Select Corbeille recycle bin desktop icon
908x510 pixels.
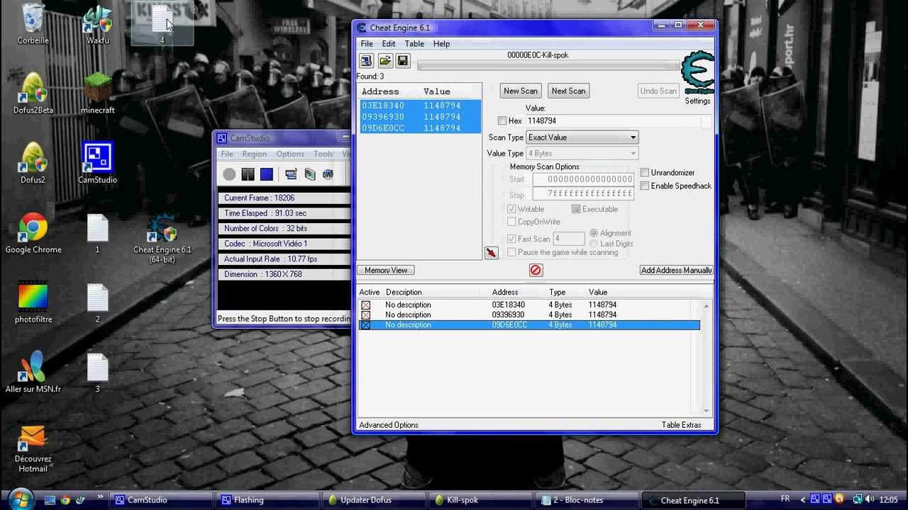tap(33, 25)
